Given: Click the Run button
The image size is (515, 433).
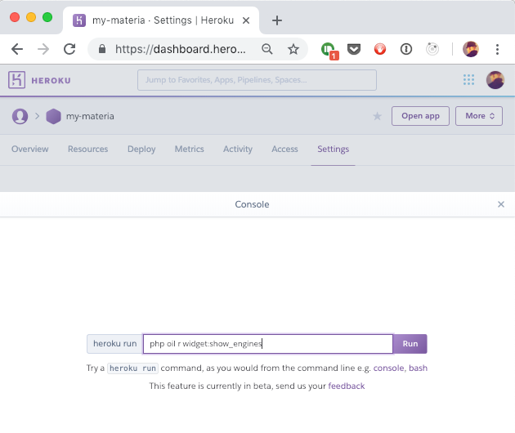Looking at the screenshot, I should point(410,344).
